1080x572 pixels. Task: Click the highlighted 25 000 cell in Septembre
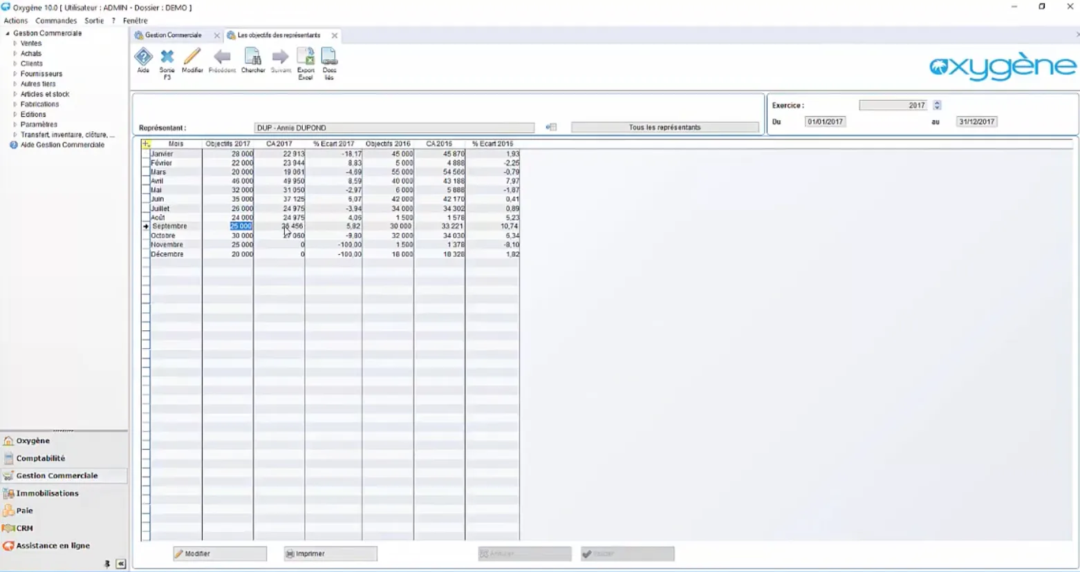click(x=241, y=227)
